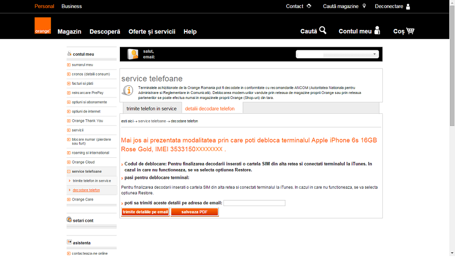The width and height of the screenshot is (455, 268).
Task: Open roaming si international in sidebar
Action: click(x=90, y=153)
